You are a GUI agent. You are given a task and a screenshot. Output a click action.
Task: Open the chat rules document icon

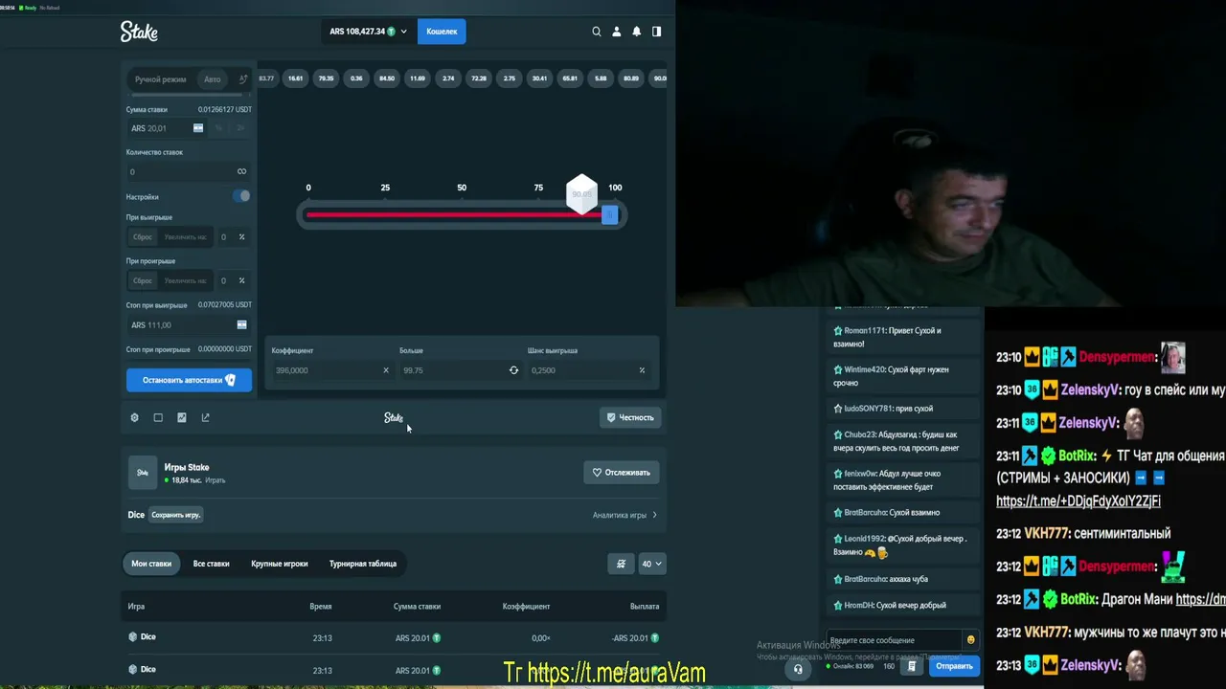pyautogui.click(x=912, y=666)
